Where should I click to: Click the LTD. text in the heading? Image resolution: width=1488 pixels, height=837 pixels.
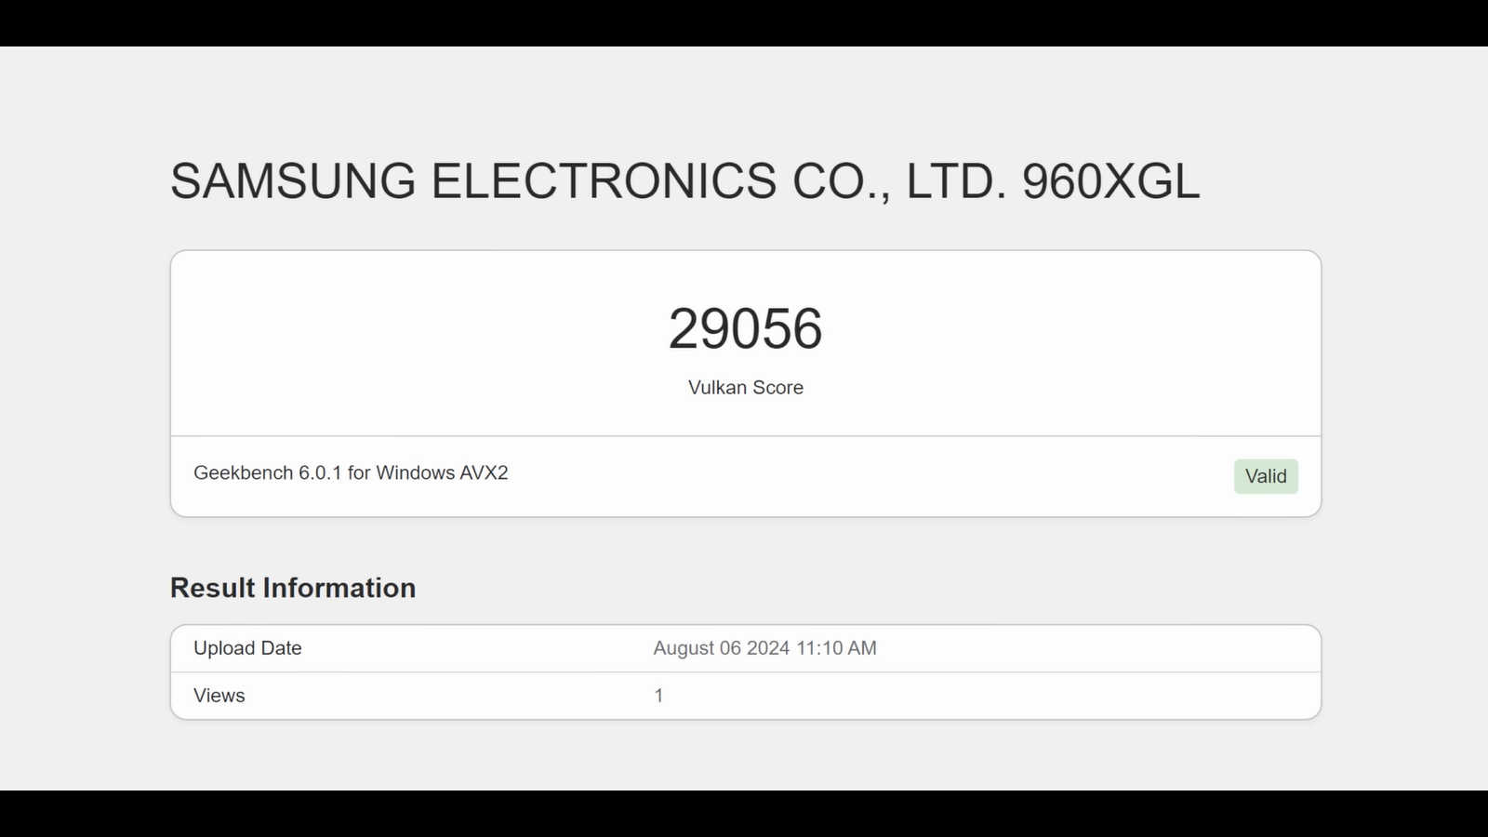(x=956, y=180)
